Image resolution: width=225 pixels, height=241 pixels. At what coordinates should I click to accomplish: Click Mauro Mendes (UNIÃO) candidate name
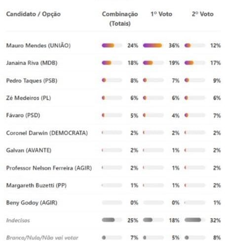38,46
